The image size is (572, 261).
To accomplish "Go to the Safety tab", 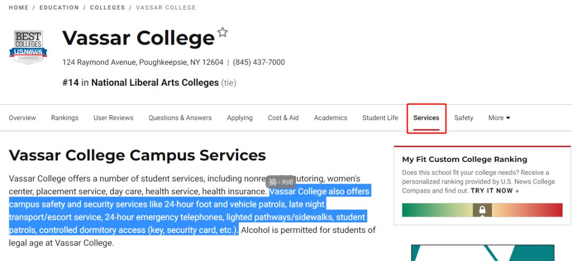I will tap(463, 118).
